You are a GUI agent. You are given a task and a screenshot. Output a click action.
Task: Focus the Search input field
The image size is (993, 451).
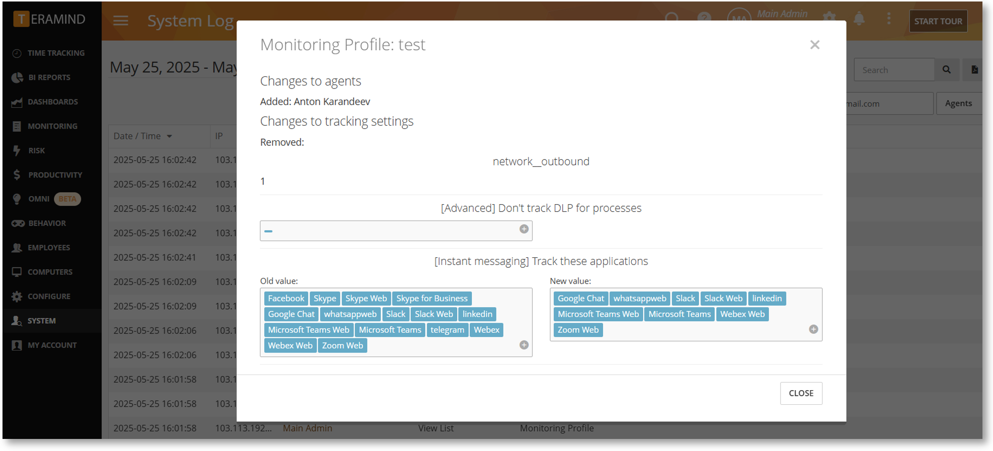[x=894, y=70]
